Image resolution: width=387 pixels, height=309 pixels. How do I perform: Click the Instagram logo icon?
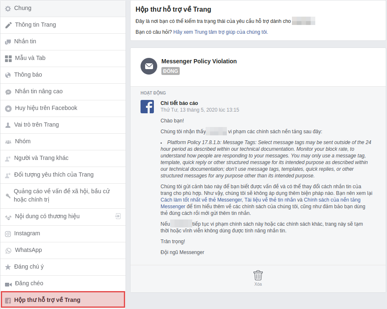tap(8, 234)
